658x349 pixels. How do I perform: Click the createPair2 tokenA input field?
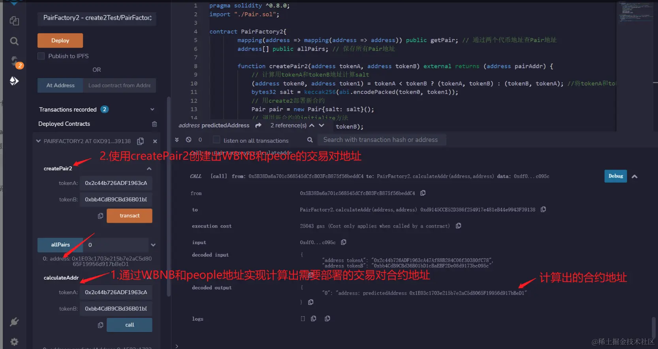(x=116, y=183)
